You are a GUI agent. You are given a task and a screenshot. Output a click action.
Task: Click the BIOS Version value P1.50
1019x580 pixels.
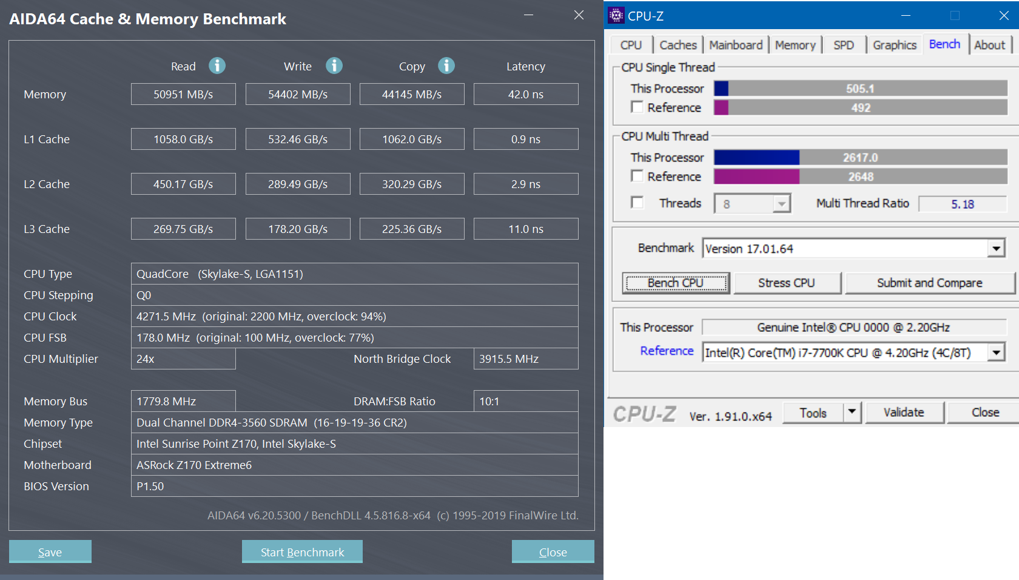355,486
